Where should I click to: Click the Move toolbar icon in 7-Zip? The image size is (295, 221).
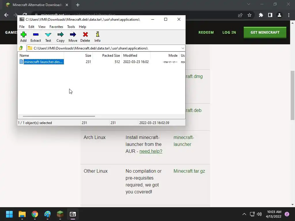tap(73, 37)
